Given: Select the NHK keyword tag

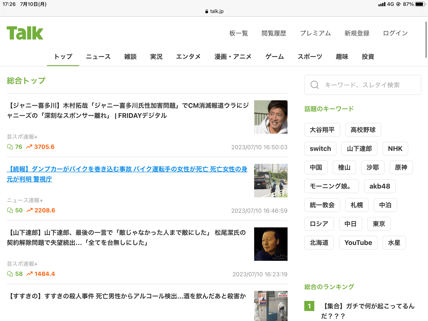Looking at the screenshot, I should 395,148.
